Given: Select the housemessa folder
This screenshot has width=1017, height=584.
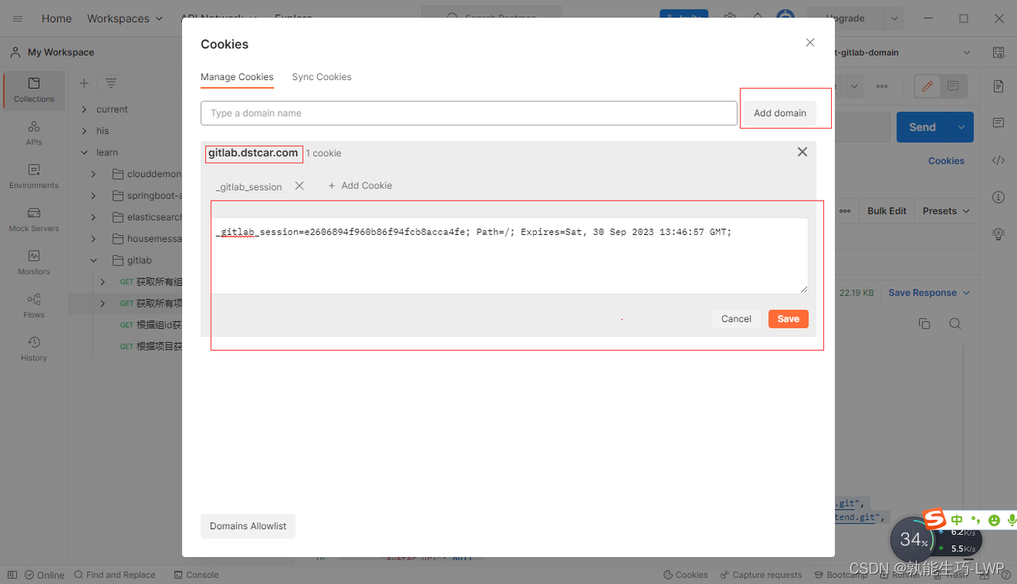Looking at the screenshot, I should 147,238.
